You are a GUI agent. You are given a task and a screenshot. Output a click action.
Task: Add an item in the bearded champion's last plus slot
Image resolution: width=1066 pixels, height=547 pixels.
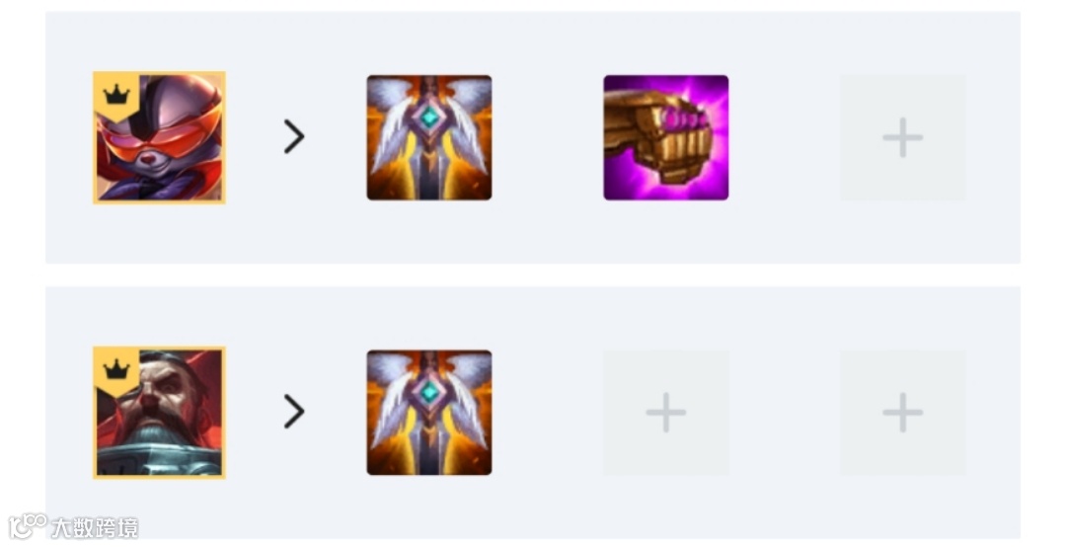(903, 413)
